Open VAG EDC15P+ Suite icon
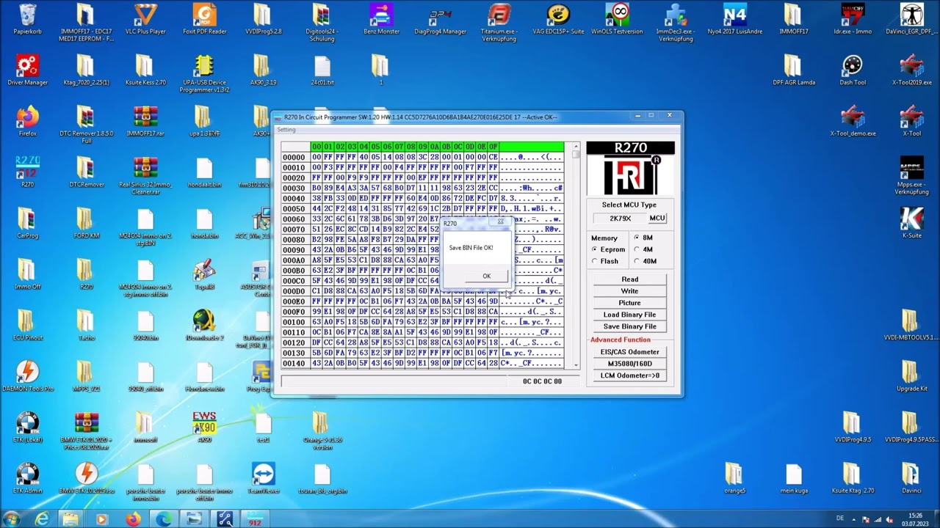 click(x=558, y=20)
